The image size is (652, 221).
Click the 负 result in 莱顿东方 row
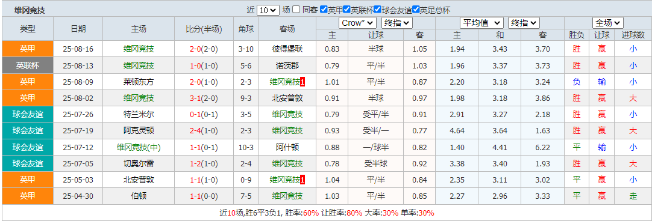[x=576, y=82]
